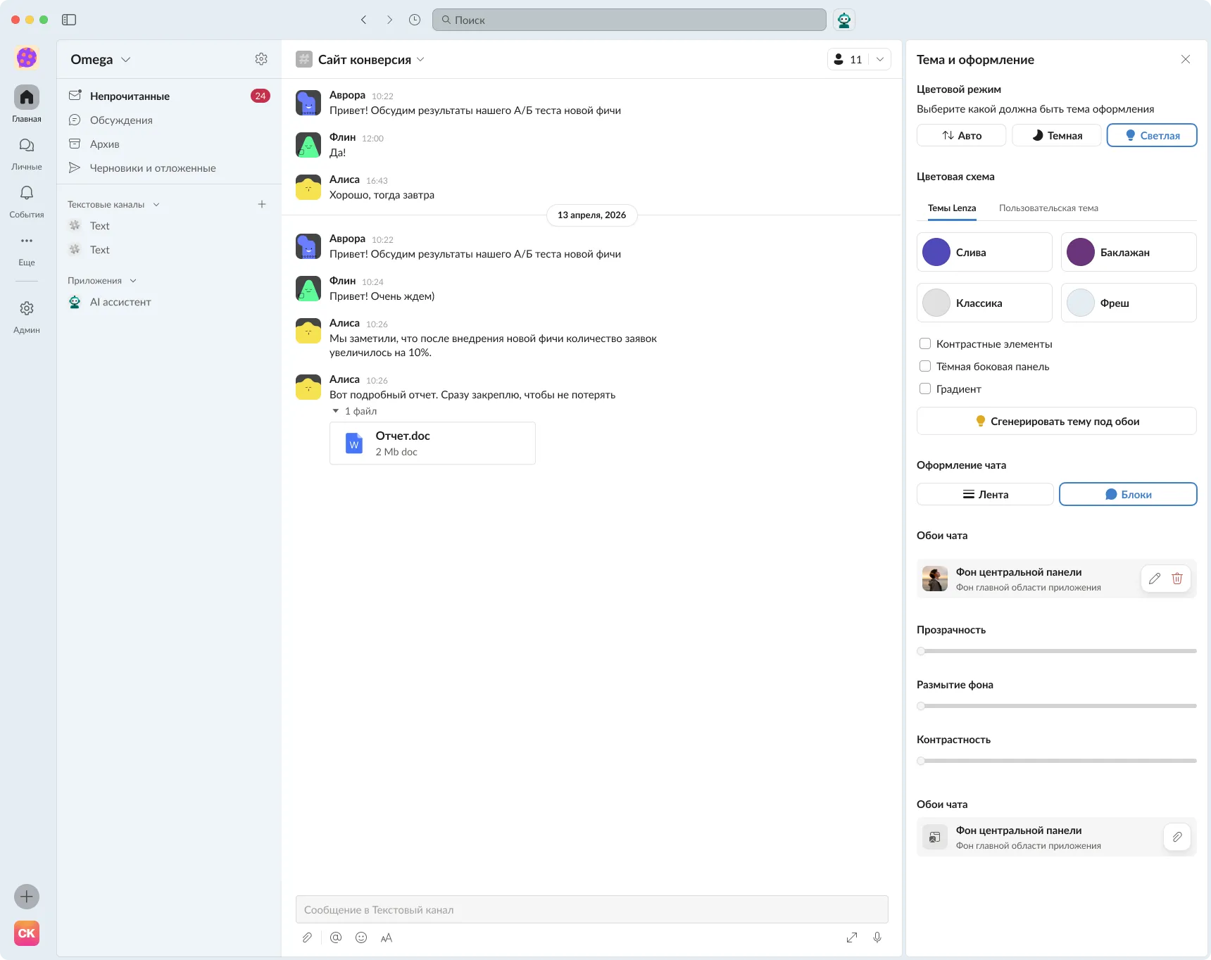Open Сайт конверсия channel dropdown
Image resolution: width=1211 pixels, height=960 pixels.
[420, 60]
